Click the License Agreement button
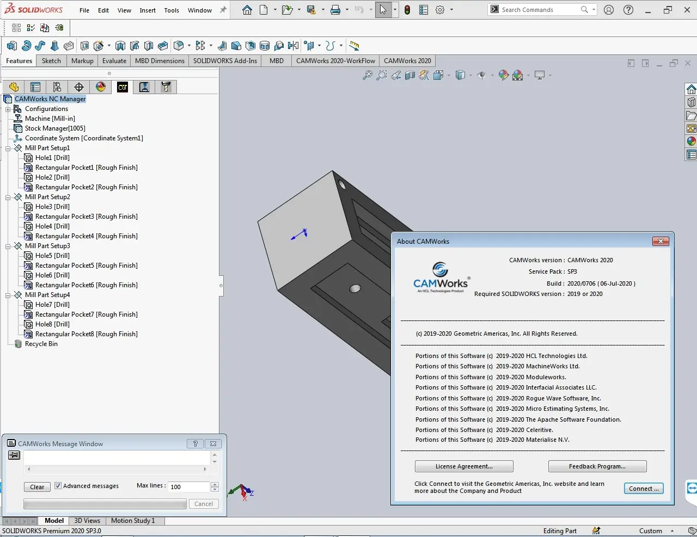The width and height of the screenshot is (697, 537). coord(463,466)
